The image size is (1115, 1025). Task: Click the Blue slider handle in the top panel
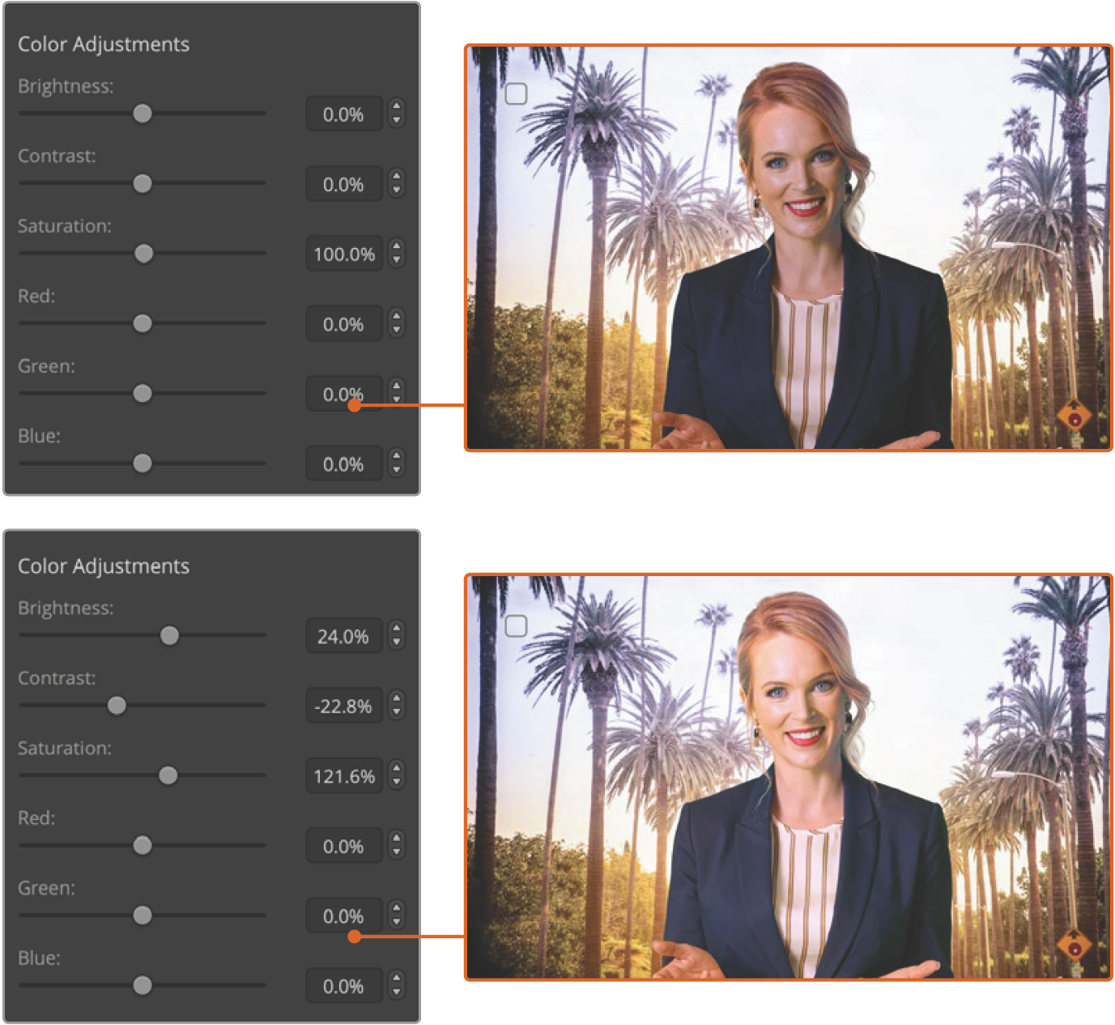point(143,463)
